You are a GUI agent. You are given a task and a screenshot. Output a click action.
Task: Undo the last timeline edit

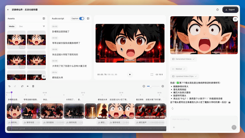pos(9,86)
